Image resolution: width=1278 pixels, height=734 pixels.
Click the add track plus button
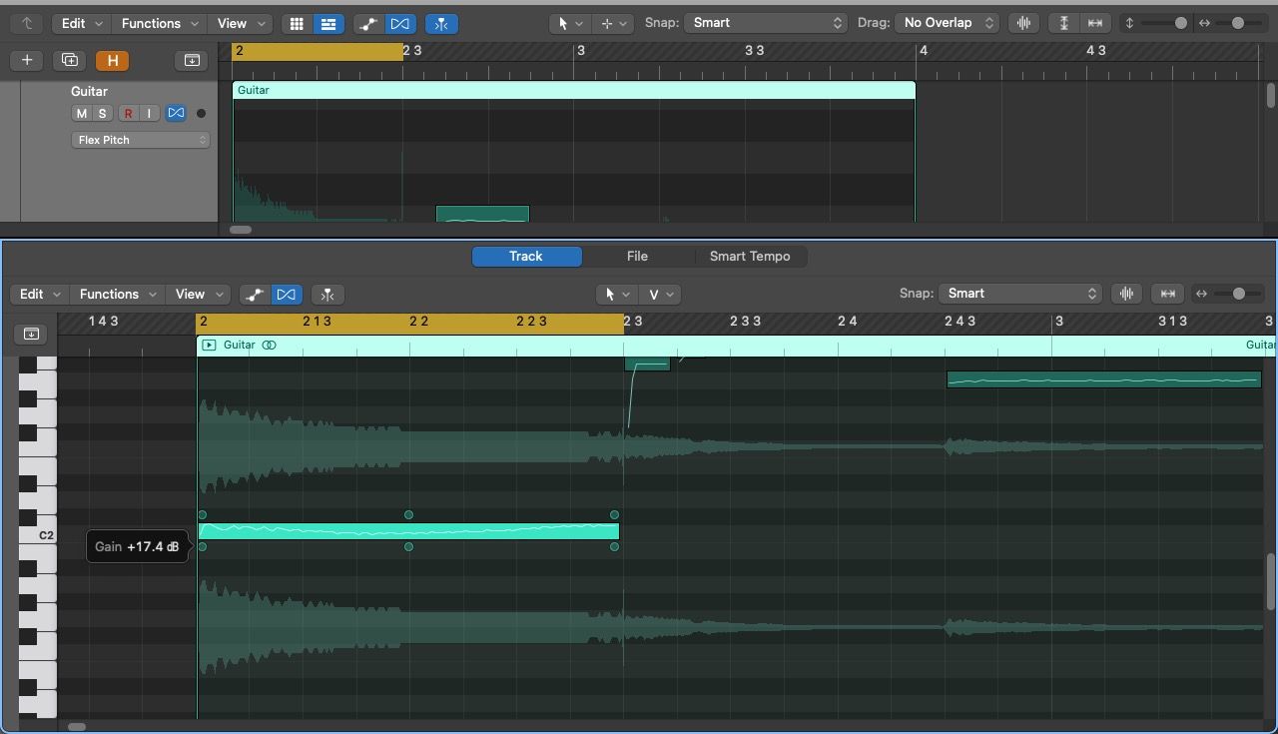click(x=26, y=60)
